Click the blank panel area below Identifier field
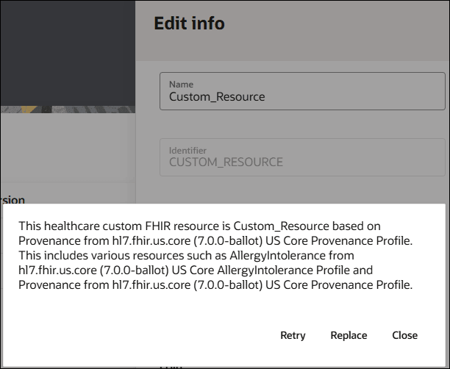 [302, 190]
